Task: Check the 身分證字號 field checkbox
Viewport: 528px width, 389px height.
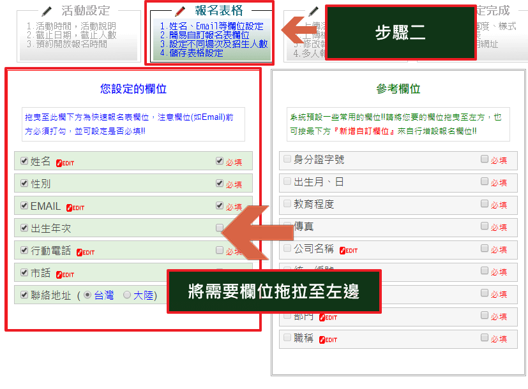Action: (x=287, y=159)
